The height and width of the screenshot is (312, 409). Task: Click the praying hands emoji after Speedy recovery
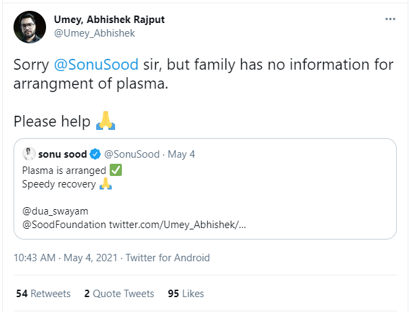pos(105,185)
